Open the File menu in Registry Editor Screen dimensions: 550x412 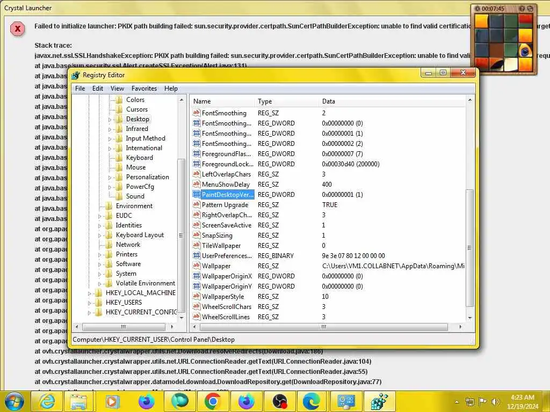click(x=80, y=89)
